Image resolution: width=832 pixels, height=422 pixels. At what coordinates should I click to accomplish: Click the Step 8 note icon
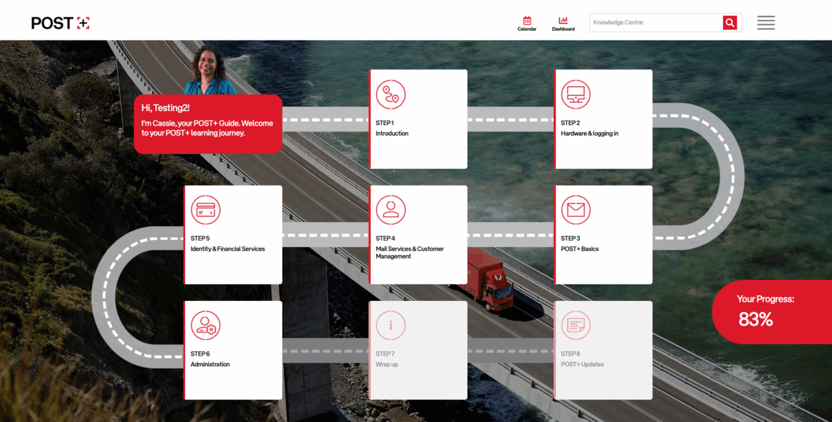click(576, 326)
